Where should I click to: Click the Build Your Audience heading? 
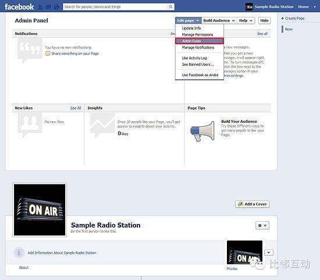point(239,121)
